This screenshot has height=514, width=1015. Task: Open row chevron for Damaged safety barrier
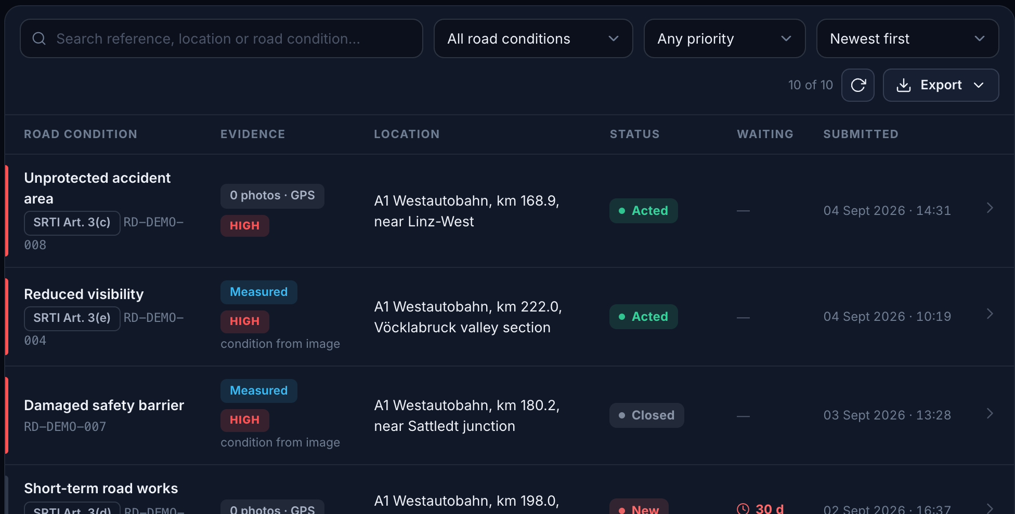tap(990, 413)
